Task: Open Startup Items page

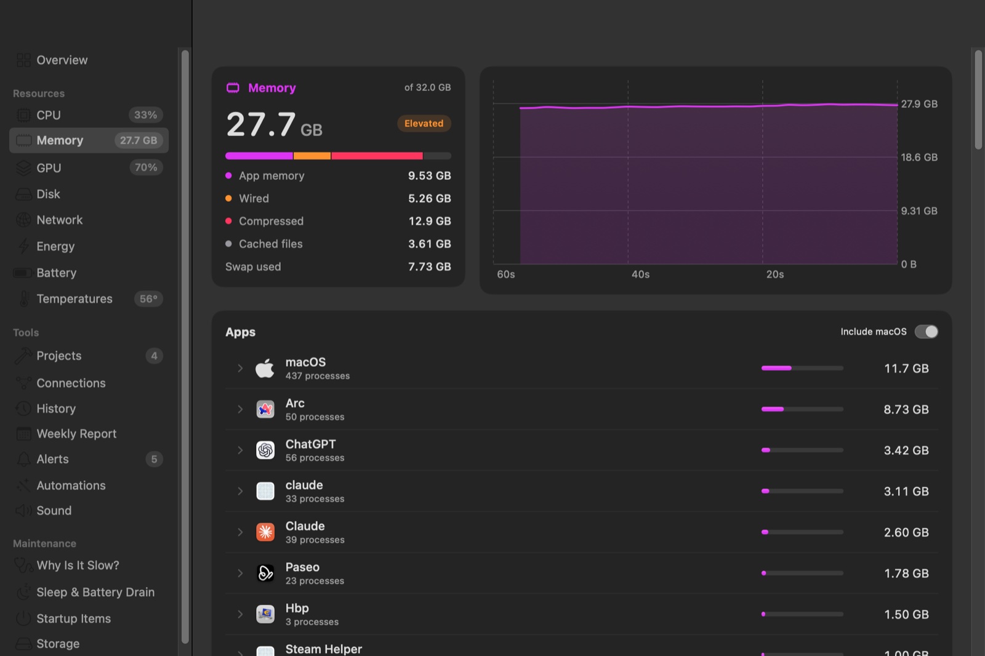Action: coord(89,619)
